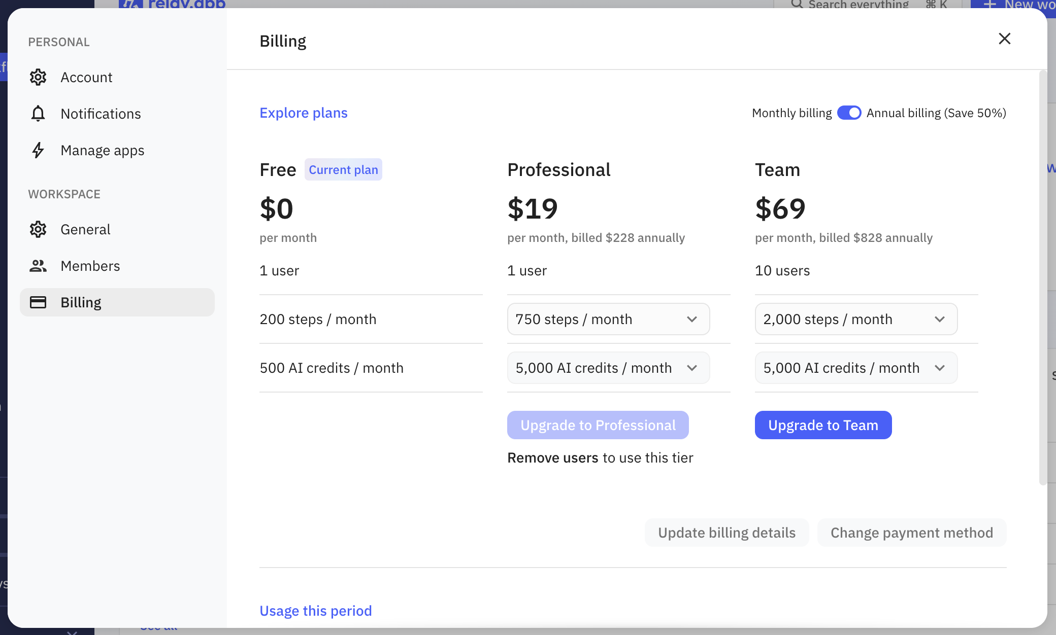This screenshot has height=635, width=1056.
Task: Close the Billing dialog with X
Action: point(1004,39)
